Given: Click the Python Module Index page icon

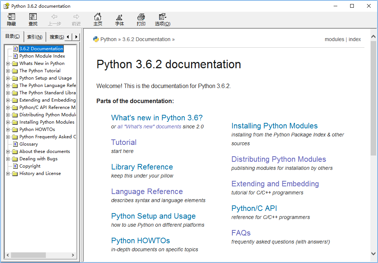Looking at the screenshot, I should [15, 56].
